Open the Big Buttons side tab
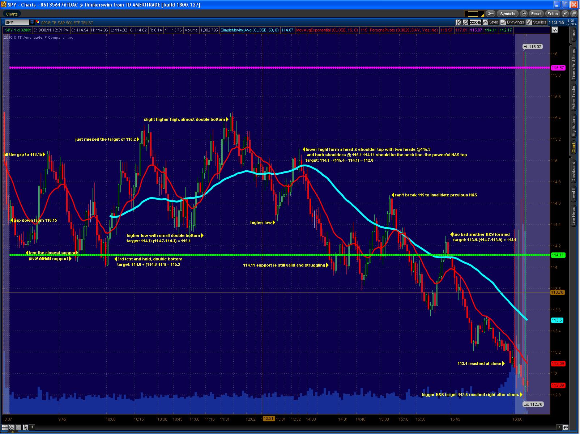The height and width of the screenshot is (434, 580). click(x=573, y=126)
